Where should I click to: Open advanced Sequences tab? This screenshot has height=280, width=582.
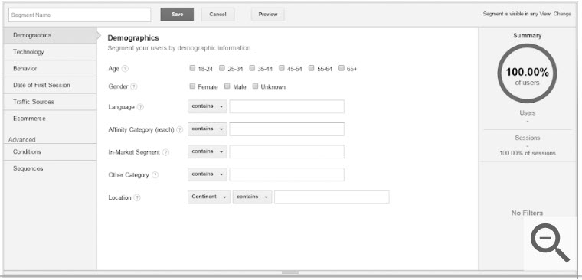[x=50, y=168]
